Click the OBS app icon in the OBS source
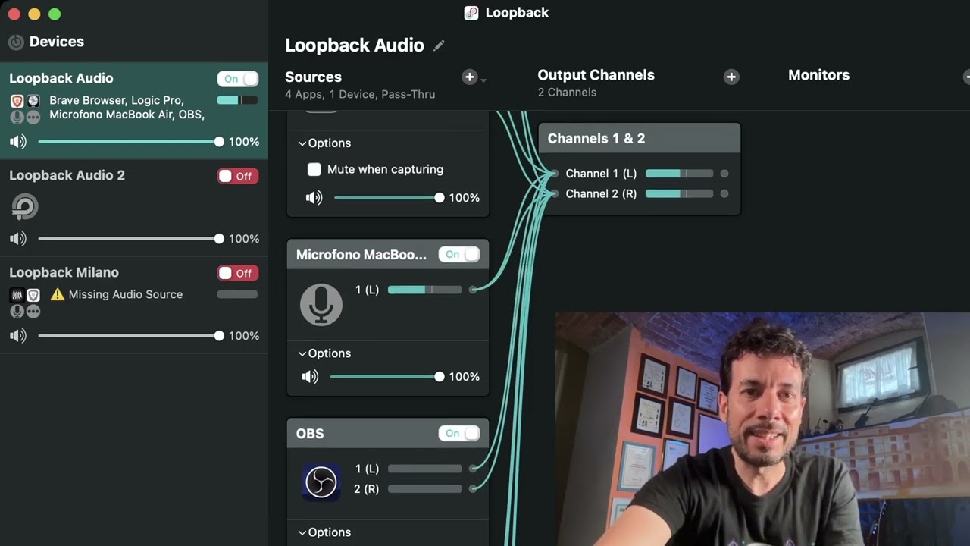970x546 pixels. click(321, 482)
